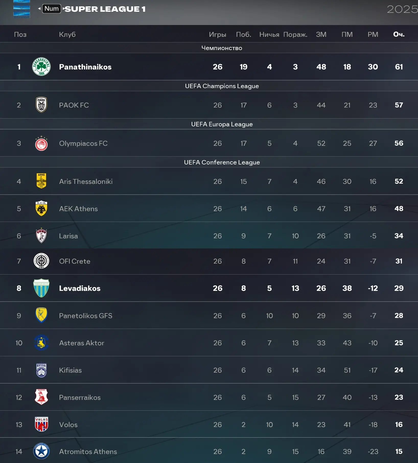Click the right arrow before Super League 1

click(x=64, y=9)
